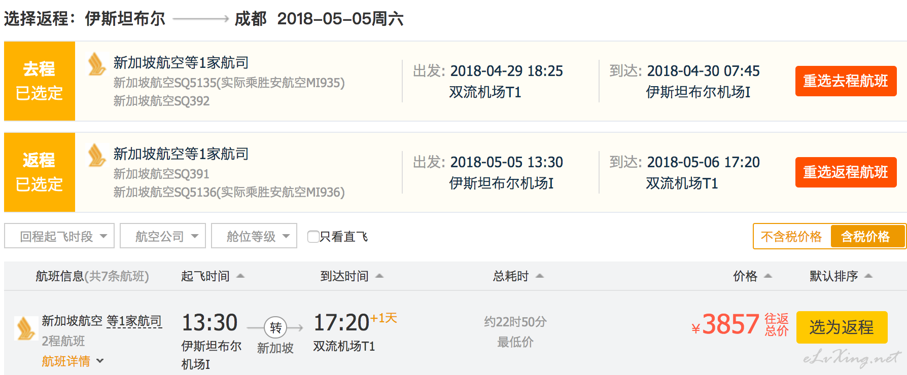Enable 只看直飞 direct flights only checkbox
The width and height of the screenshot is (907, 375).
[313, 237]
